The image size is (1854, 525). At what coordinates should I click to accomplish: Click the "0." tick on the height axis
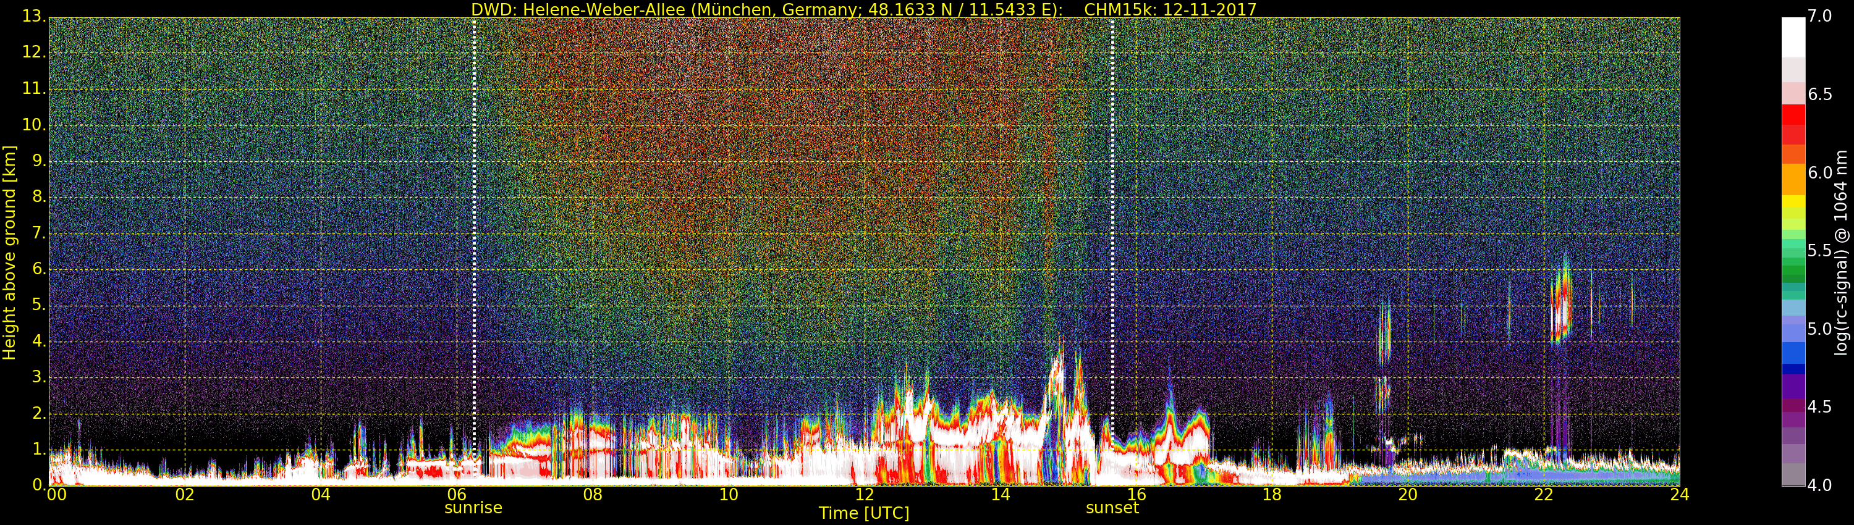coord(39,485)
